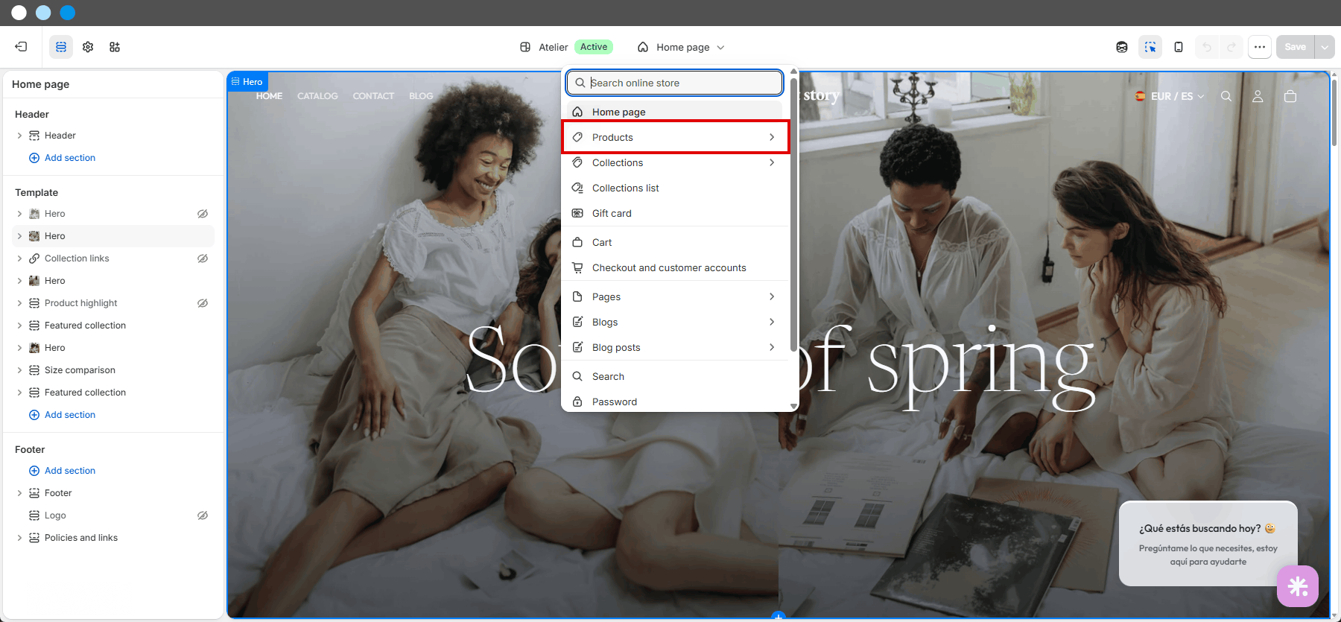Click the cart icon in store header
Image resolution: width=1341 pixels, height=622 pixels.
[x=1290, y=96]
